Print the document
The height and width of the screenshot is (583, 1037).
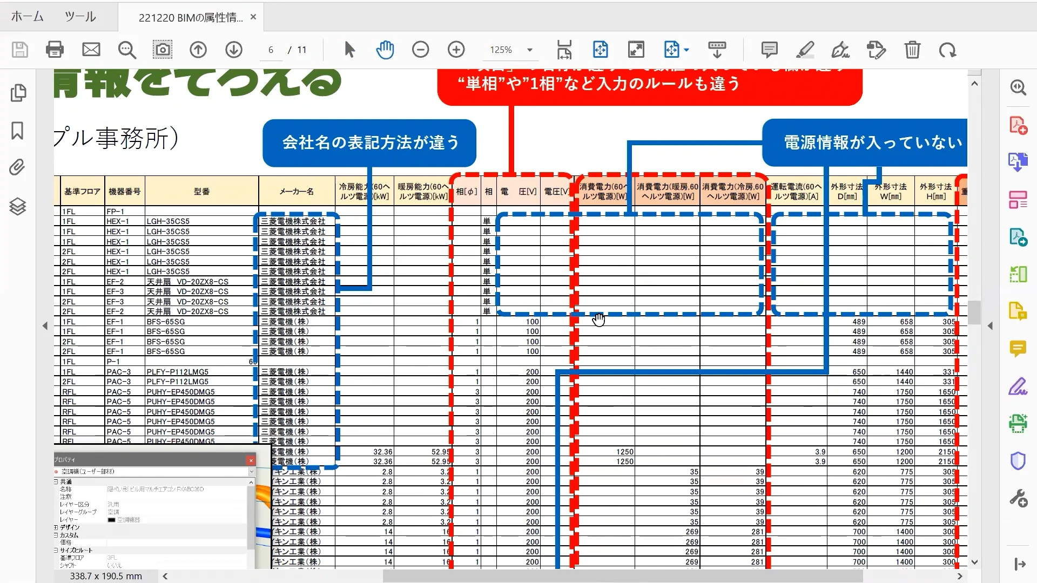pyautogui.click(x=54, y=50)
